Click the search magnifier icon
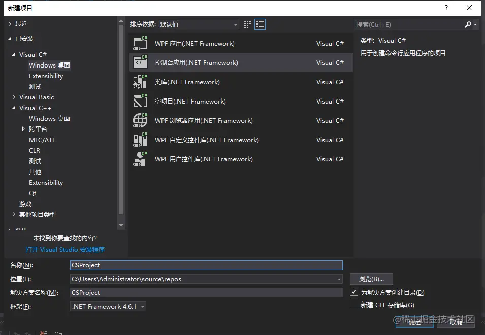485x335 pixels. tap(468, 24)
